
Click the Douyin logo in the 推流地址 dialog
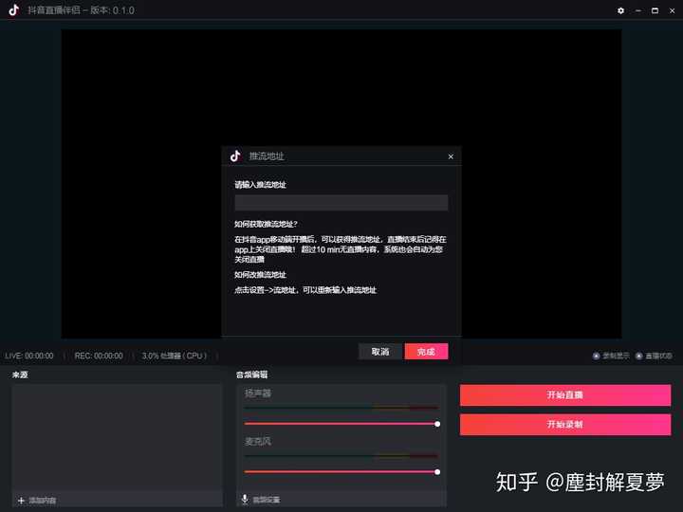235,155
